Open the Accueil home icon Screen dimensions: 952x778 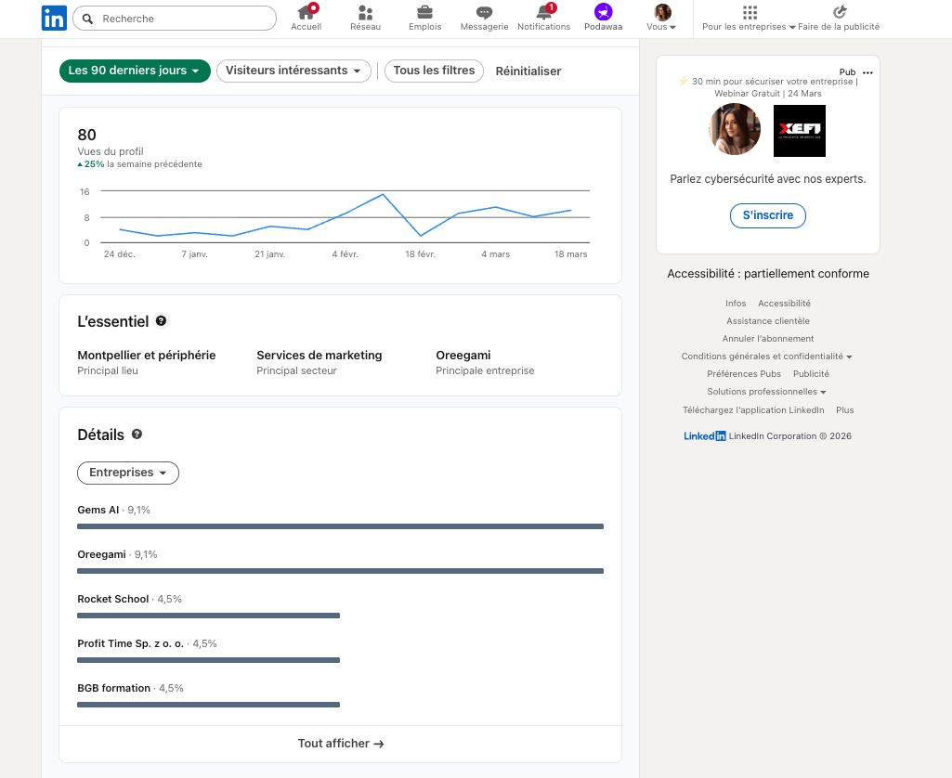coord(306,19)
